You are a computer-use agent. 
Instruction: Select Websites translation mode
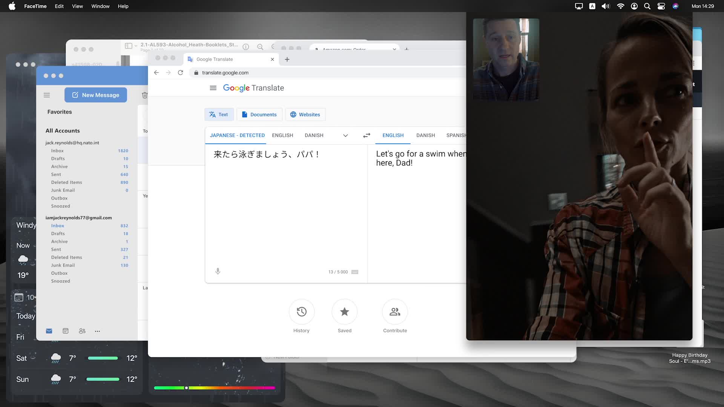pyautogui.click(x=305, y=115)
